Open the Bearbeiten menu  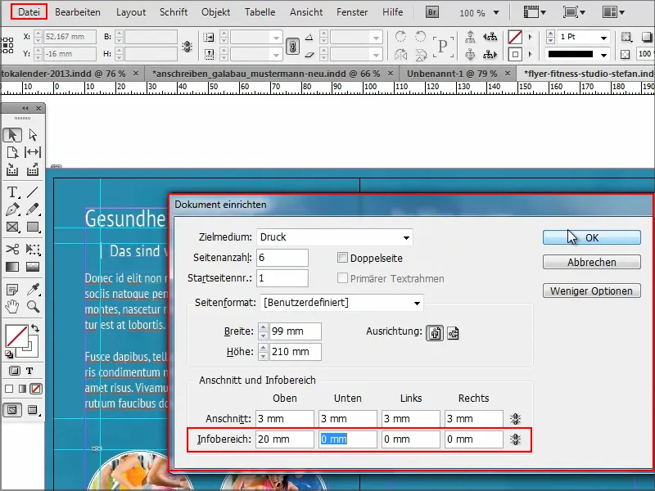click(78, 12)
